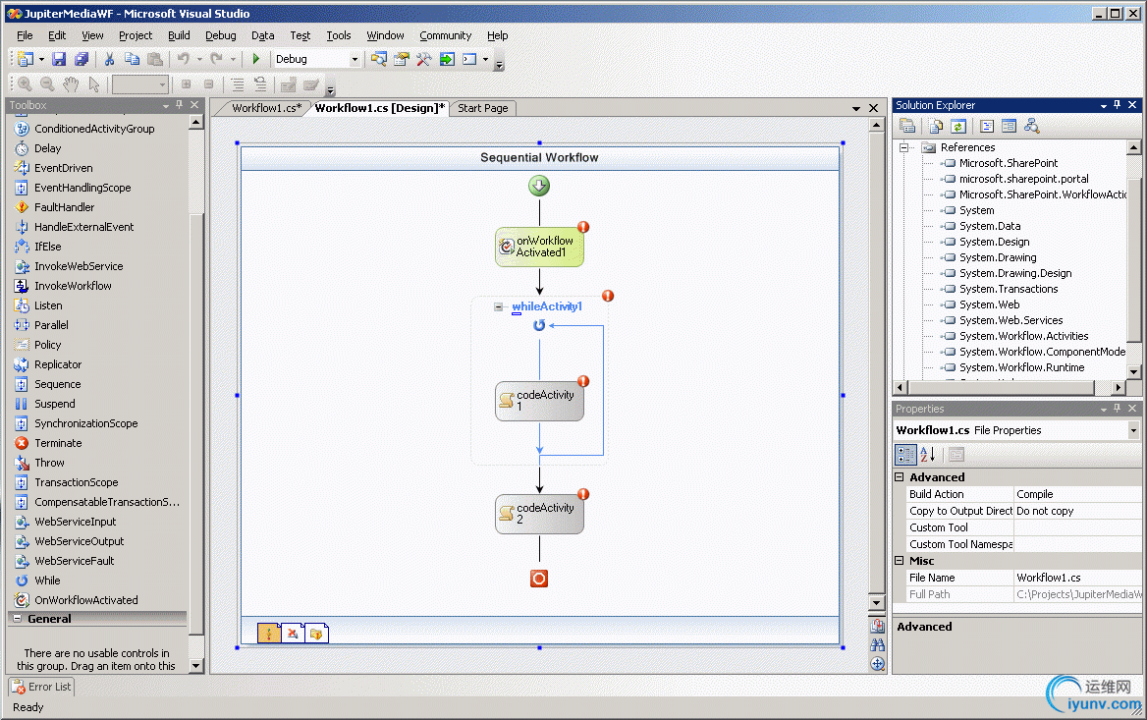Select System.Workflow.Runtime reference
Viewport: 1147px width, 720px height.
(1021, 367)
